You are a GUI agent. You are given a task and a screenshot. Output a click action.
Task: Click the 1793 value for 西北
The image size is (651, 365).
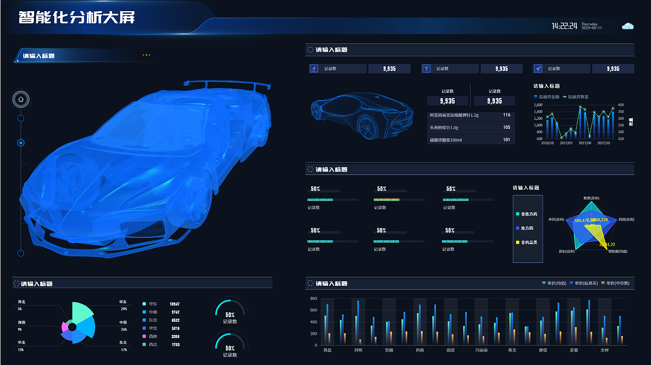(174, 345)
